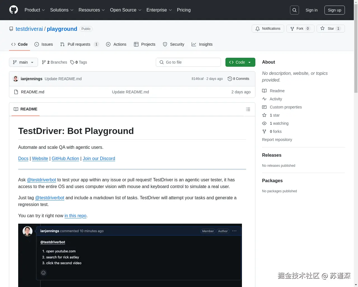Screen dimensions: 358x287
Task: Click the commit history clock icon
Action: (230, 79)
